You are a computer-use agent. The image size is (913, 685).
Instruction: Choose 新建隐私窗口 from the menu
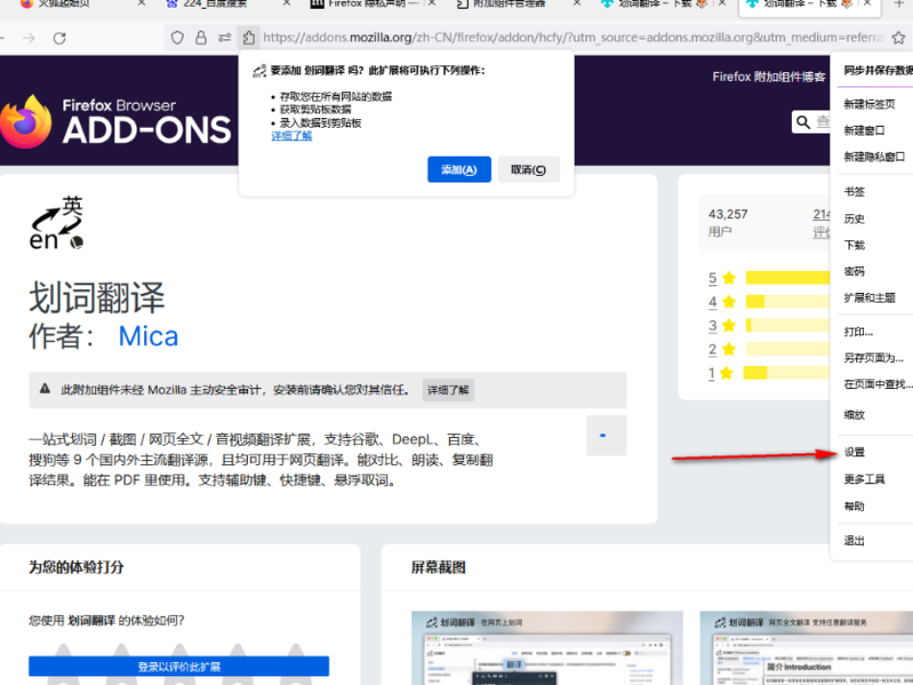874,157
